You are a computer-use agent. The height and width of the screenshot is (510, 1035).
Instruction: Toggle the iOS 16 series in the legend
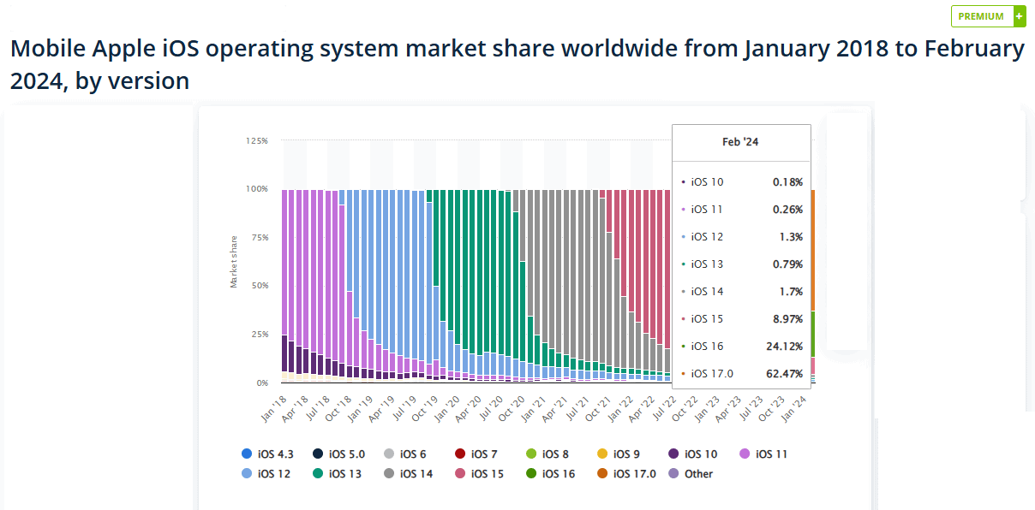tap(548, 473)
